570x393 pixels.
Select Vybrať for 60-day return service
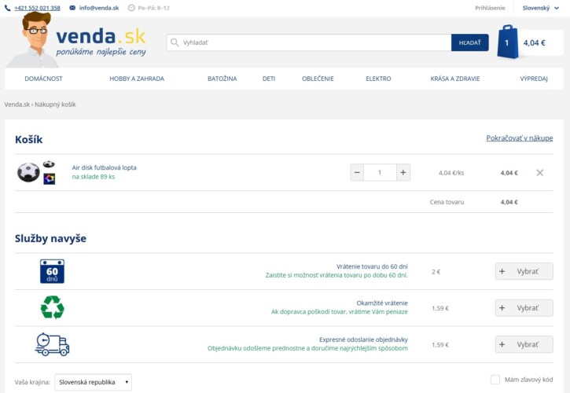coord(524,271)
